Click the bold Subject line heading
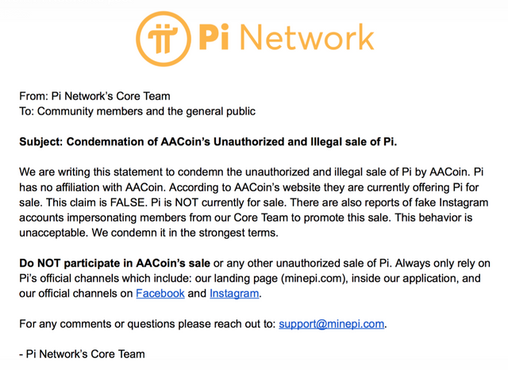 point(208,142)
